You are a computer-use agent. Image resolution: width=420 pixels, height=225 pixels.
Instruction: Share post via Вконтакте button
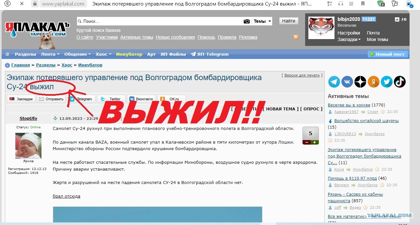pyautogui.click(x=141, y=99)
